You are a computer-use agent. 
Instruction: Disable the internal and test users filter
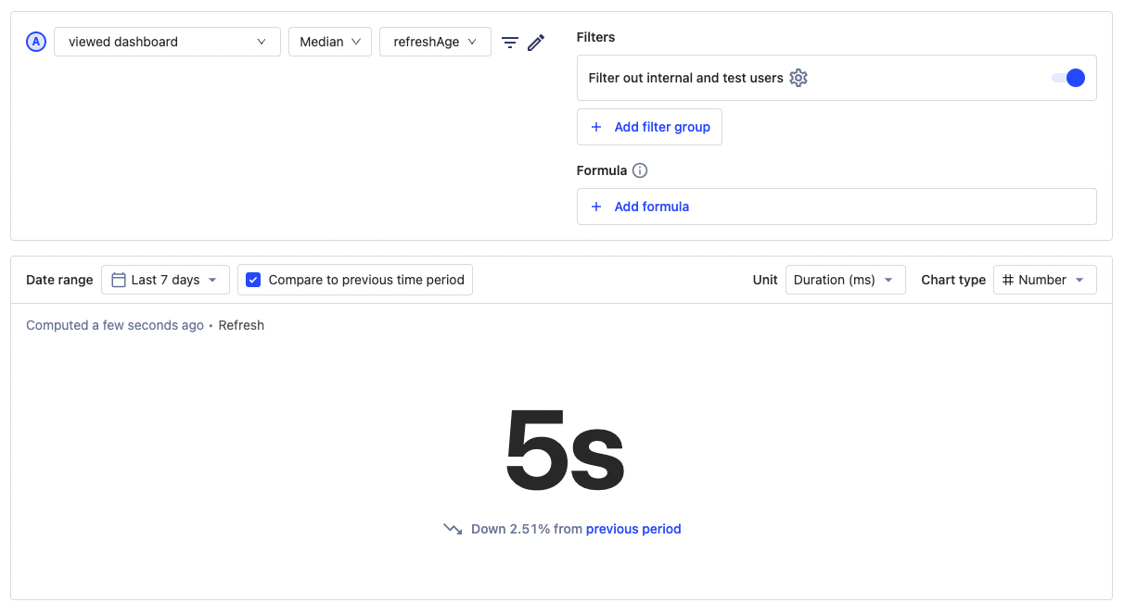point(1068,78)
